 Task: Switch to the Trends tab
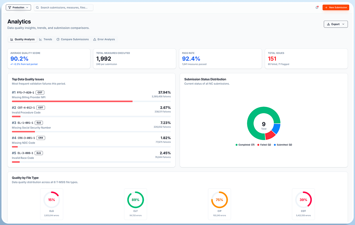[45, 39]
